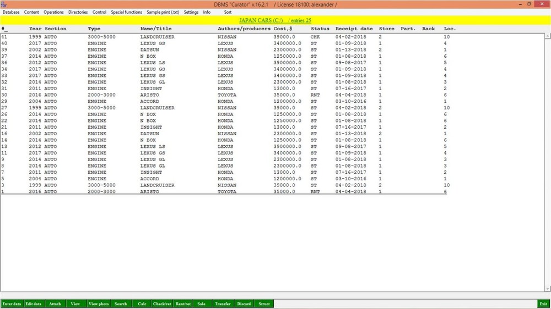
Task: Click the Check/ret button
Action: 162,304
